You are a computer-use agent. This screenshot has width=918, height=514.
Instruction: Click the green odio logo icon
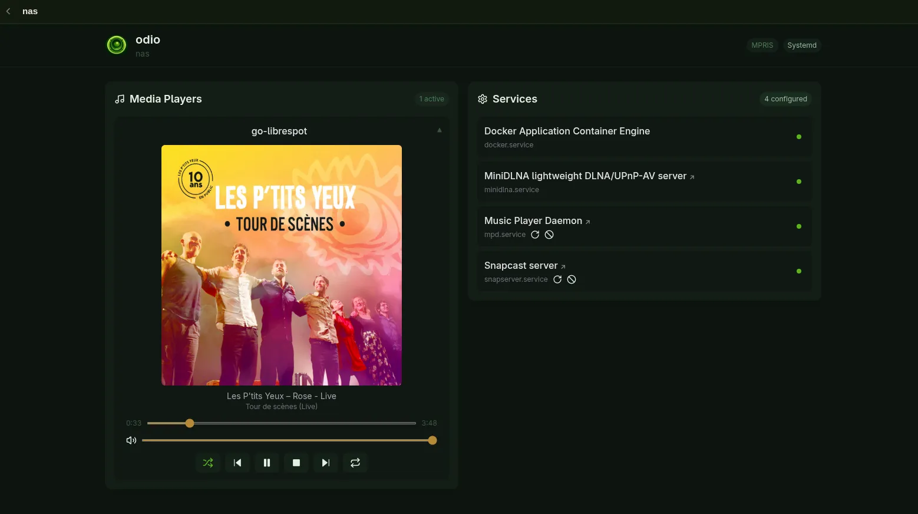[117, 45]
